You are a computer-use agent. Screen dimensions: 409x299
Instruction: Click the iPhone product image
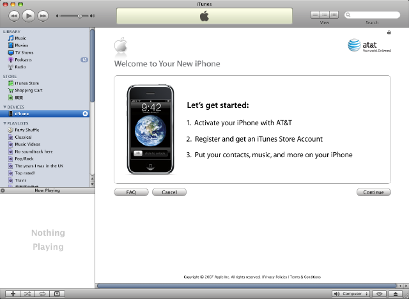151,129
